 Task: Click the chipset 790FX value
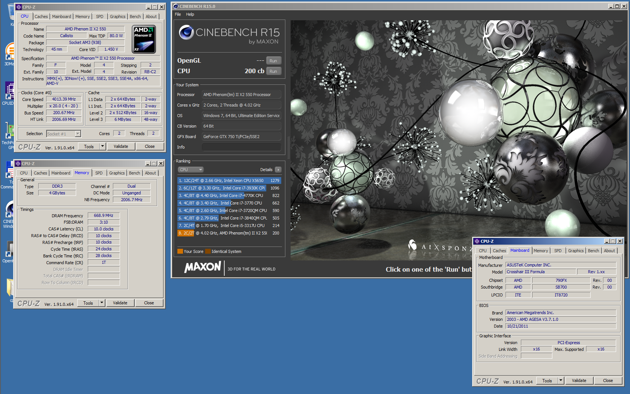coord(561,280)
